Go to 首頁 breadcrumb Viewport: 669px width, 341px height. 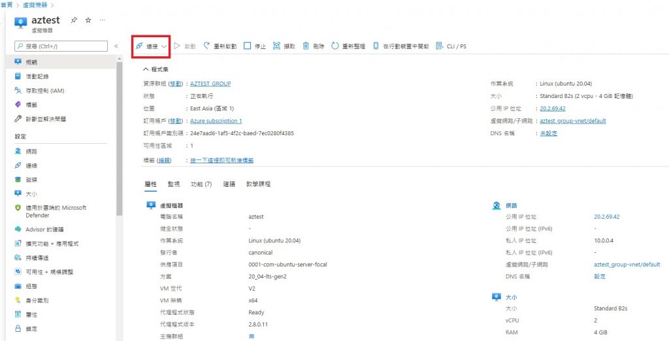pyautogui.click(x=7, y=5)
